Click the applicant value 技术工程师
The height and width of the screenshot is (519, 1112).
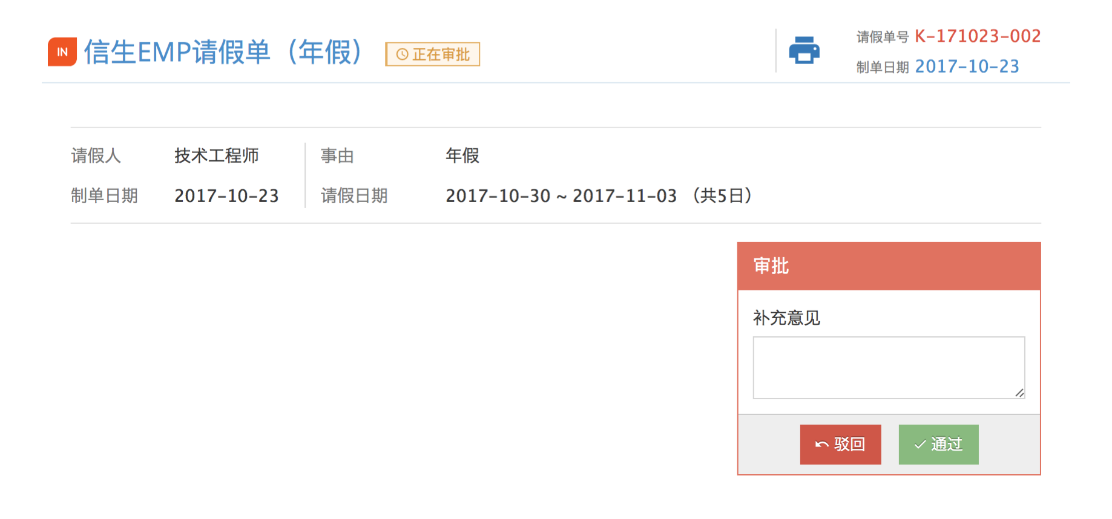(x=216, y=155)
